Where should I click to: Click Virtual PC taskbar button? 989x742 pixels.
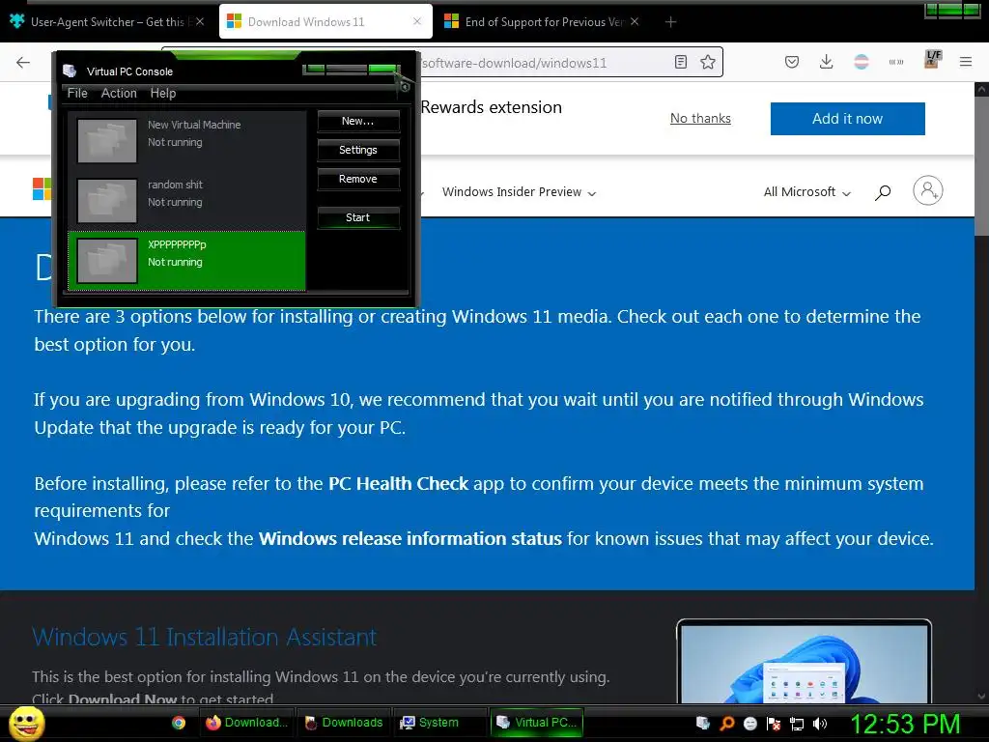(537, 723)
